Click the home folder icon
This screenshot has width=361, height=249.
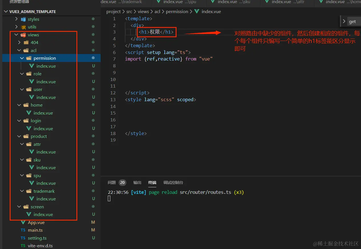(x=26, y=105)
